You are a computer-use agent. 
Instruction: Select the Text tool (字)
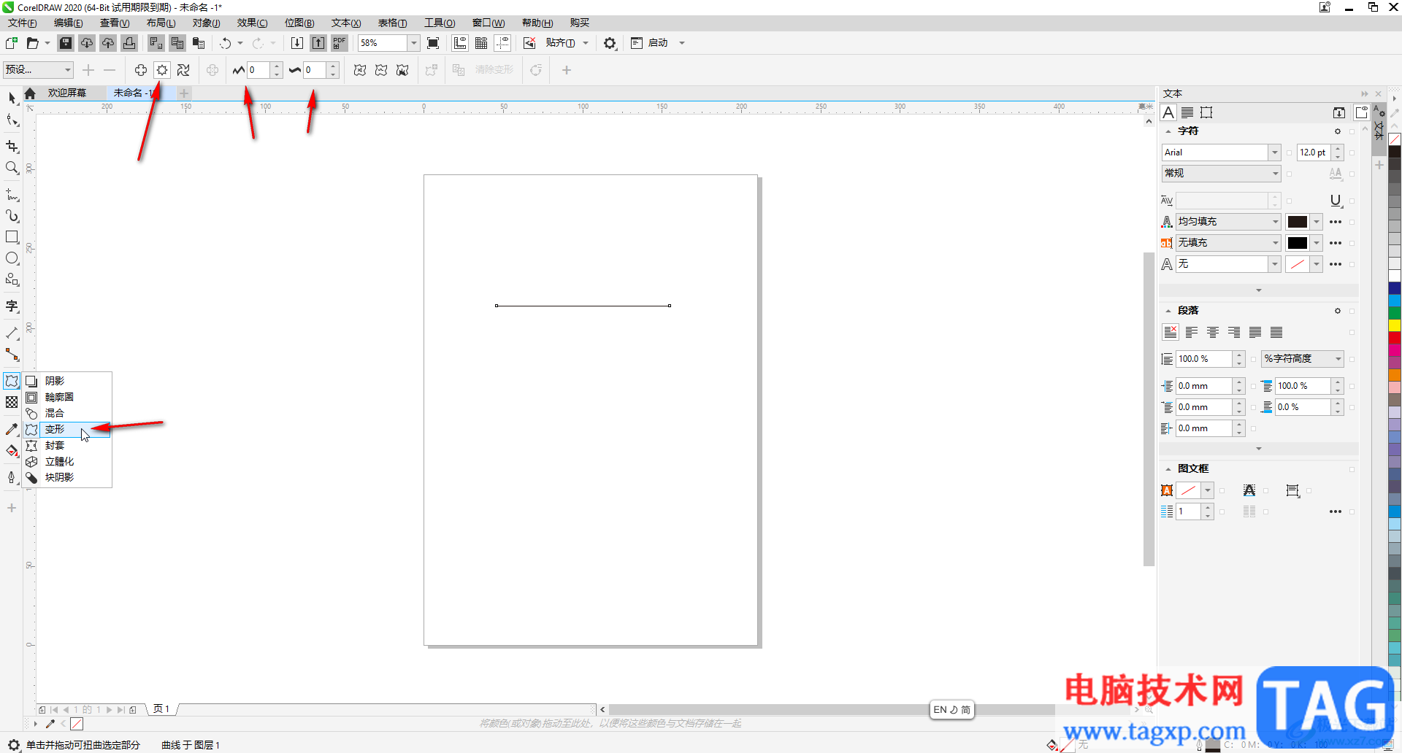point(12,306)
